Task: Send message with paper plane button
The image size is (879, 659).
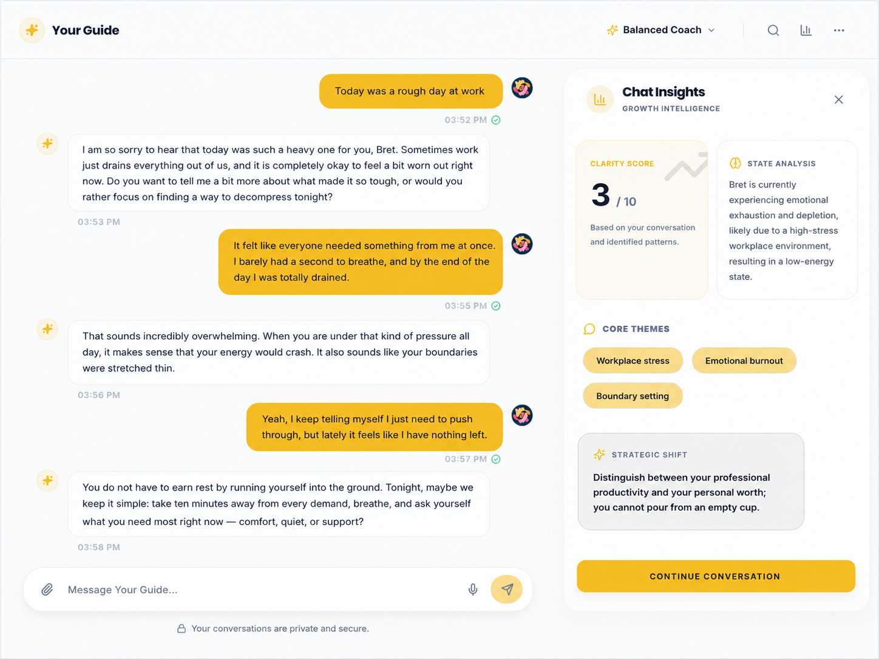Action: [507, 589]
